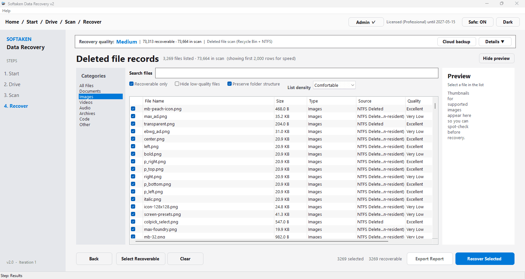Sort by the Quality column header

tap(419, 101)
